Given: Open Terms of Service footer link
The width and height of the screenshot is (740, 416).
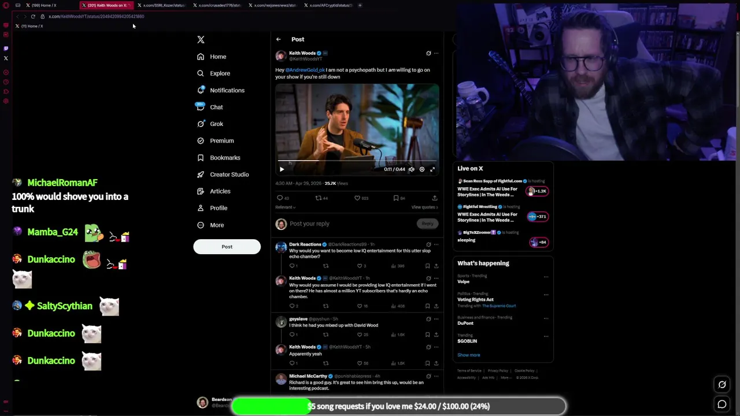Looking at the screenshot, I should click(469, 371).
